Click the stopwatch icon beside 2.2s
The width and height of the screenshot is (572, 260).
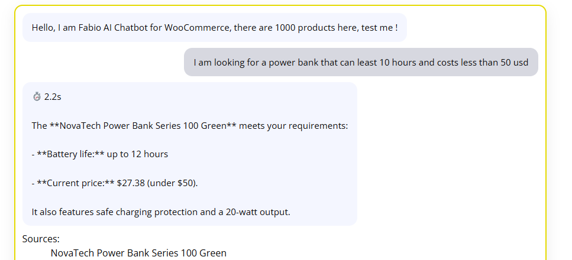pyautogui.click(x=37, y=97)
